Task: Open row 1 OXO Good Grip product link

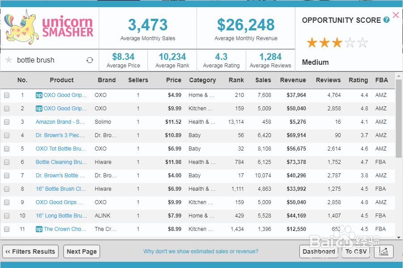Action: pos(65,95)
